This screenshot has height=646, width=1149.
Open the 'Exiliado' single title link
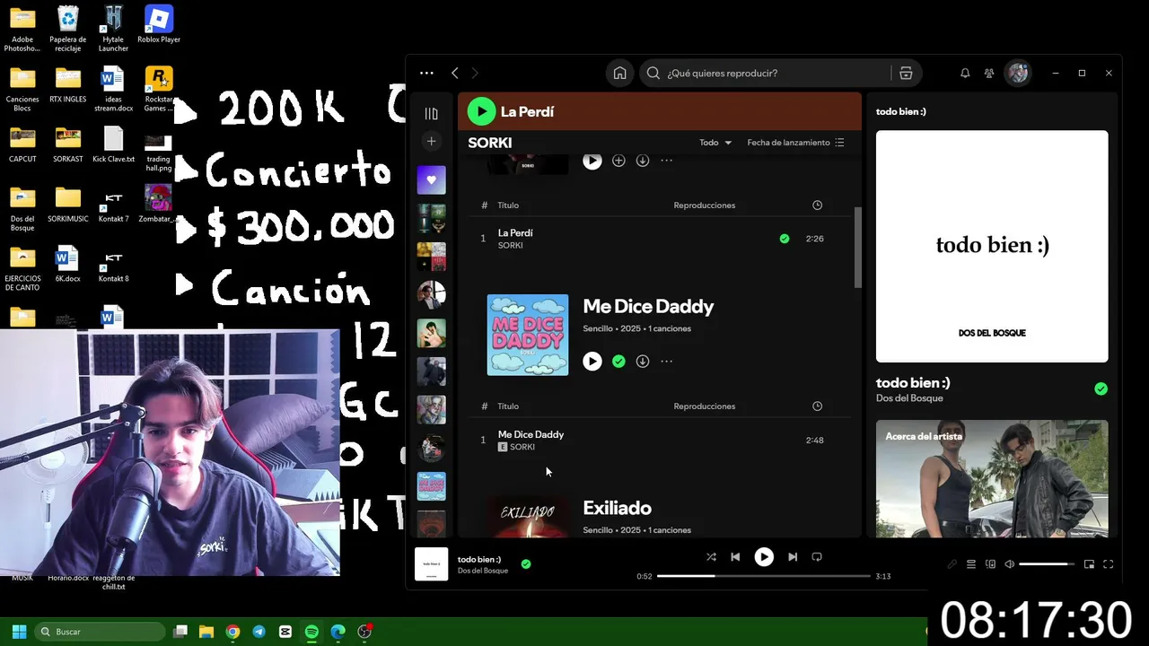coord(617,509)
